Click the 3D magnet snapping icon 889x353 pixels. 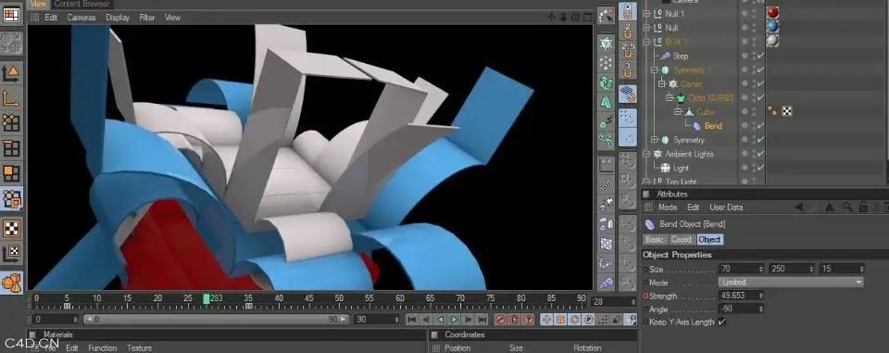tap(628, 70)
